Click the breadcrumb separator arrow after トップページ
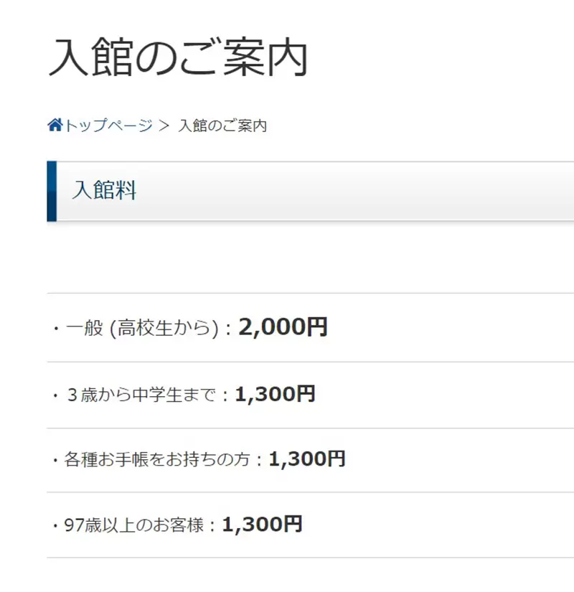Screen dimensions: 574x592 [164, 126]
